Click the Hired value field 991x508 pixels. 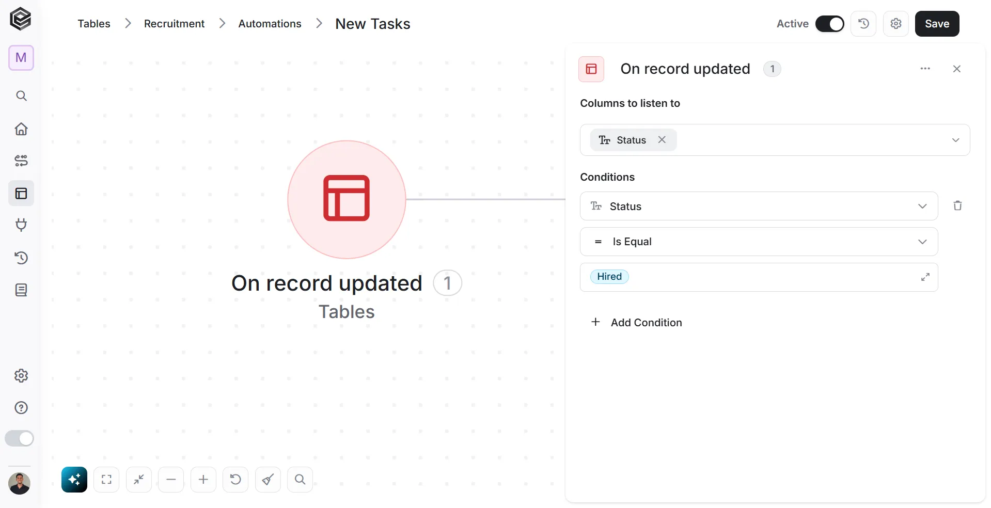(x=759, y=277)
